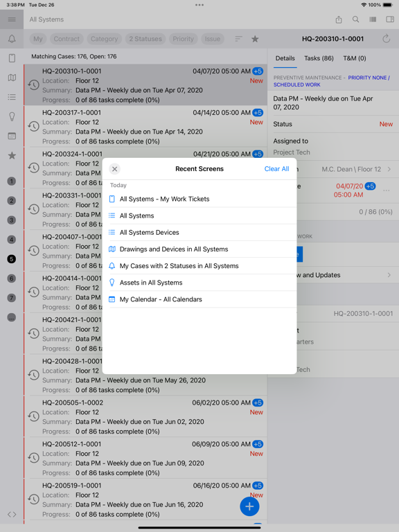Screen dimensions: 399x532
Task: Tap the Assigned to Project Tech field
Action: (x=332, y=147)
